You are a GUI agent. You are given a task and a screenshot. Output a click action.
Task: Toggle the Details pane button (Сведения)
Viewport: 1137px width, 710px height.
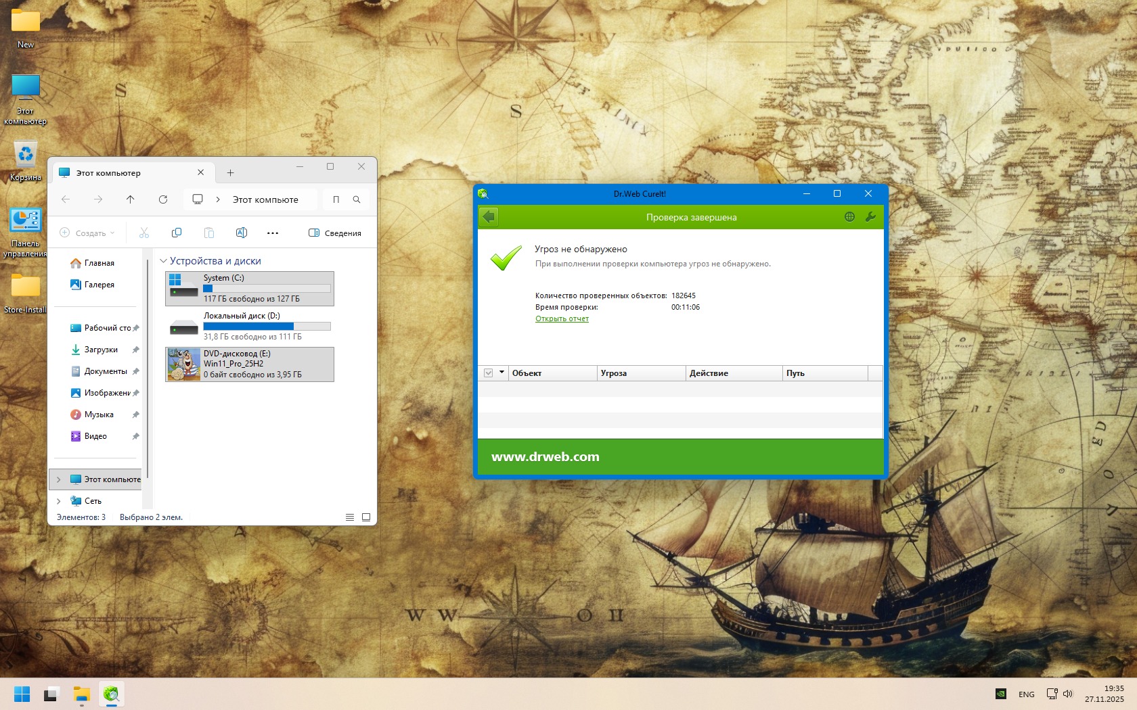click(x=335, y=233)
